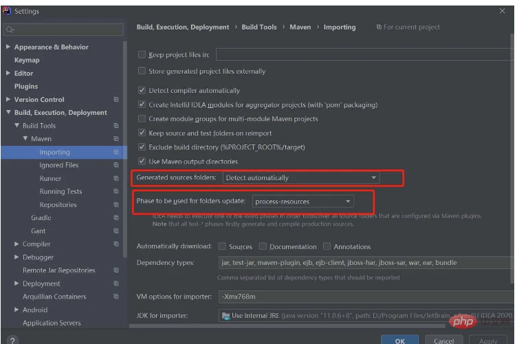The width and height of the screenshot is (517, 344).
Task: Click the project-level icon beside Repositories
Action: point(116,205)
